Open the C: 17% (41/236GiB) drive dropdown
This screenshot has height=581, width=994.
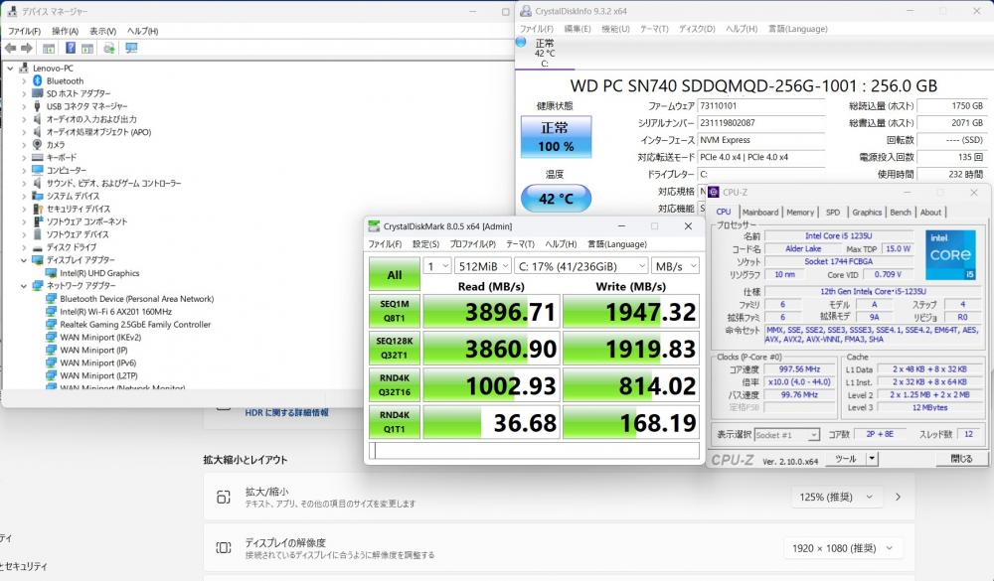581,266
